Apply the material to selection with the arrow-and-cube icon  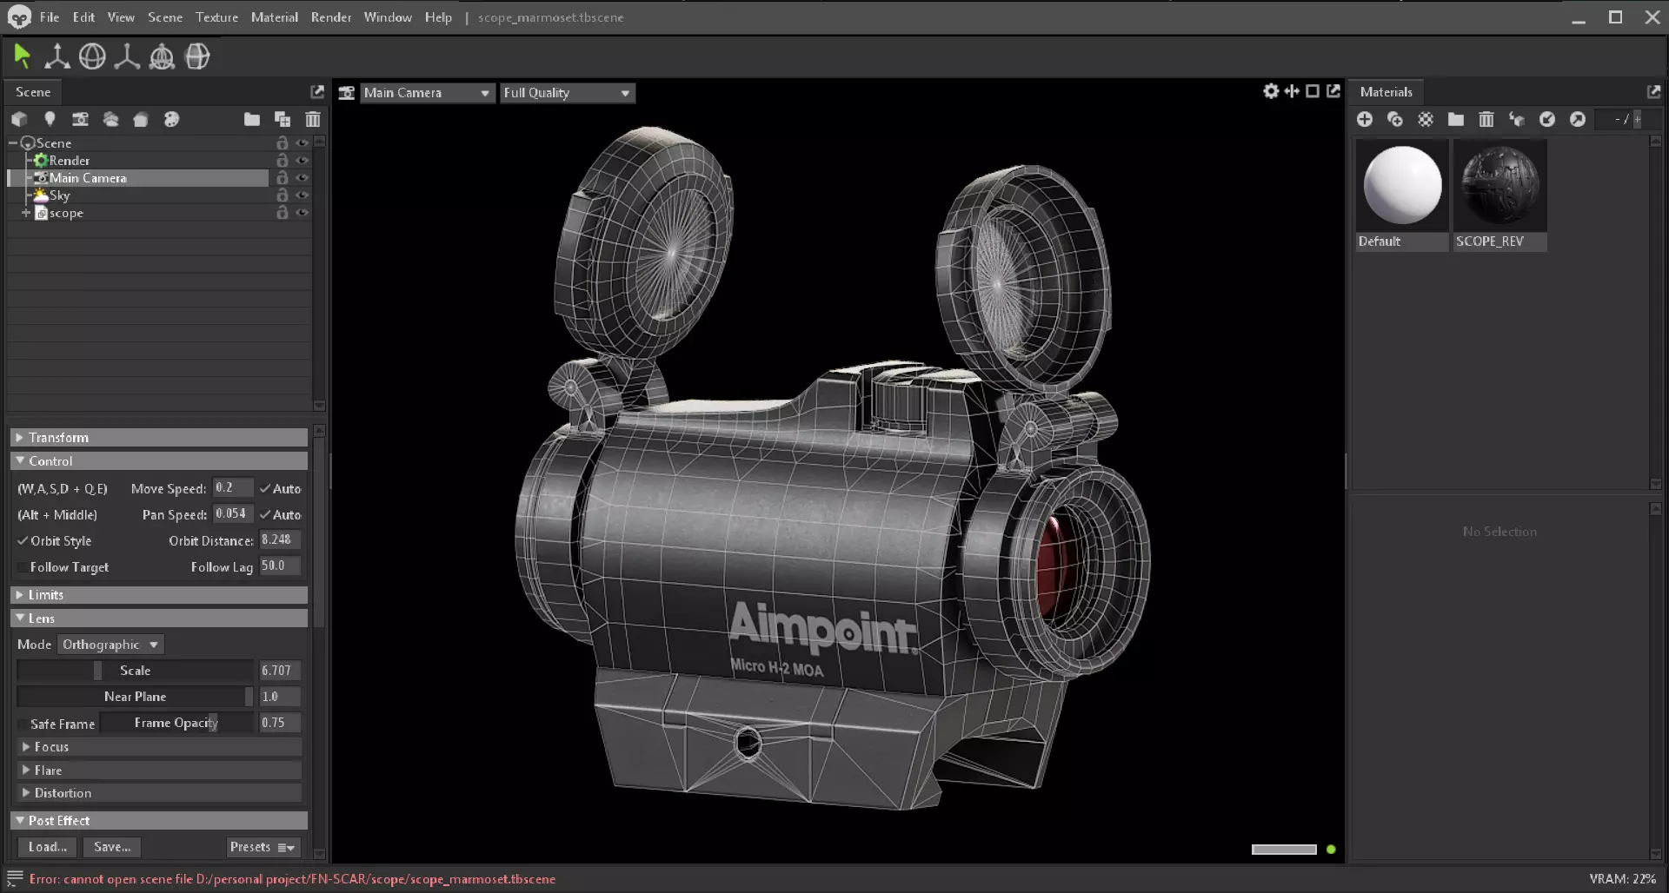point(1517,119)
